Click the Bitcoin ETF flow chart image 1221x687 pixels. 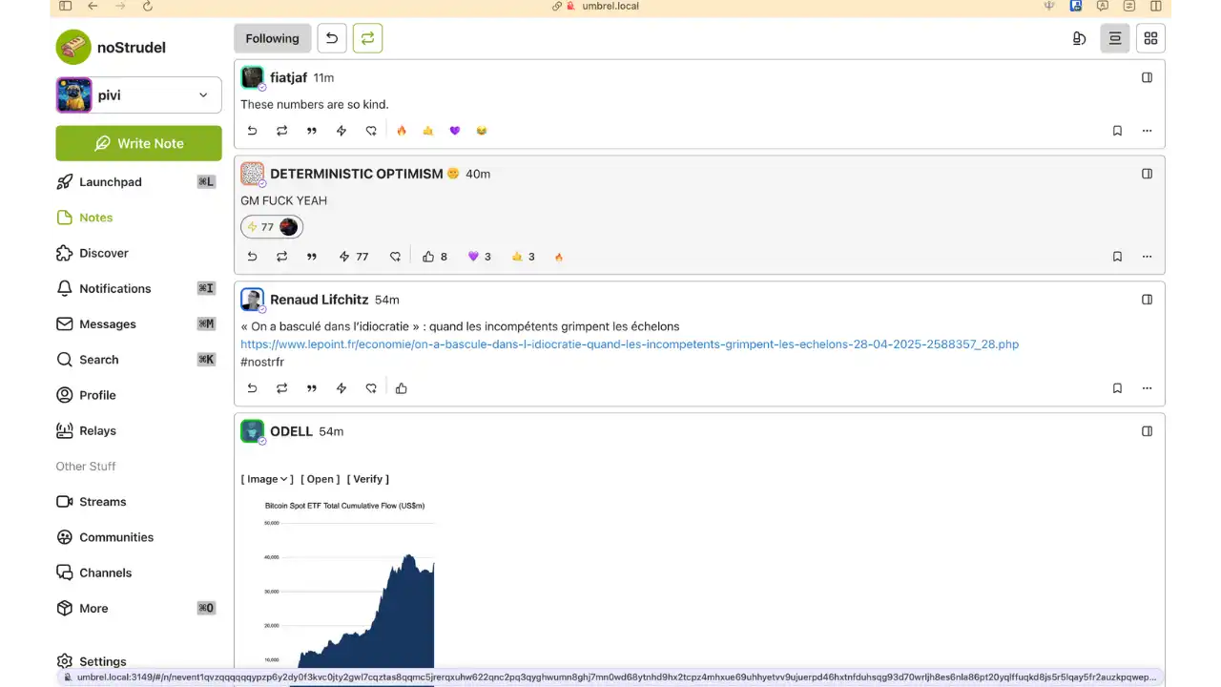pos(348,582)
